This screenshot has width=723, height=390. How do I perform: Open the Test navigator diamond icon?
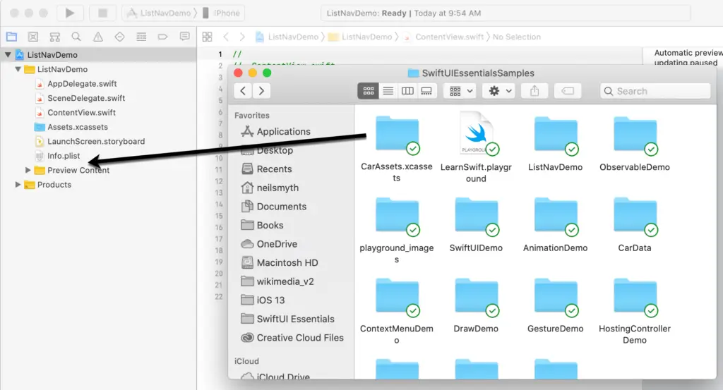119,37
